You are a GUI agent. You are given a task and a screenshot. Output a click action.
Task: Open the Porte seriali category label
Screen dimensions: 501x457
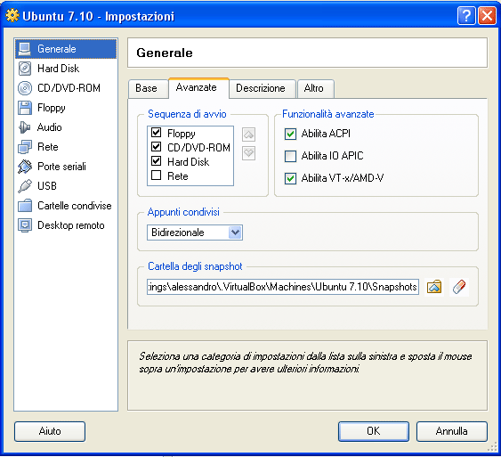pyautogui.click(x=61, y=167)
